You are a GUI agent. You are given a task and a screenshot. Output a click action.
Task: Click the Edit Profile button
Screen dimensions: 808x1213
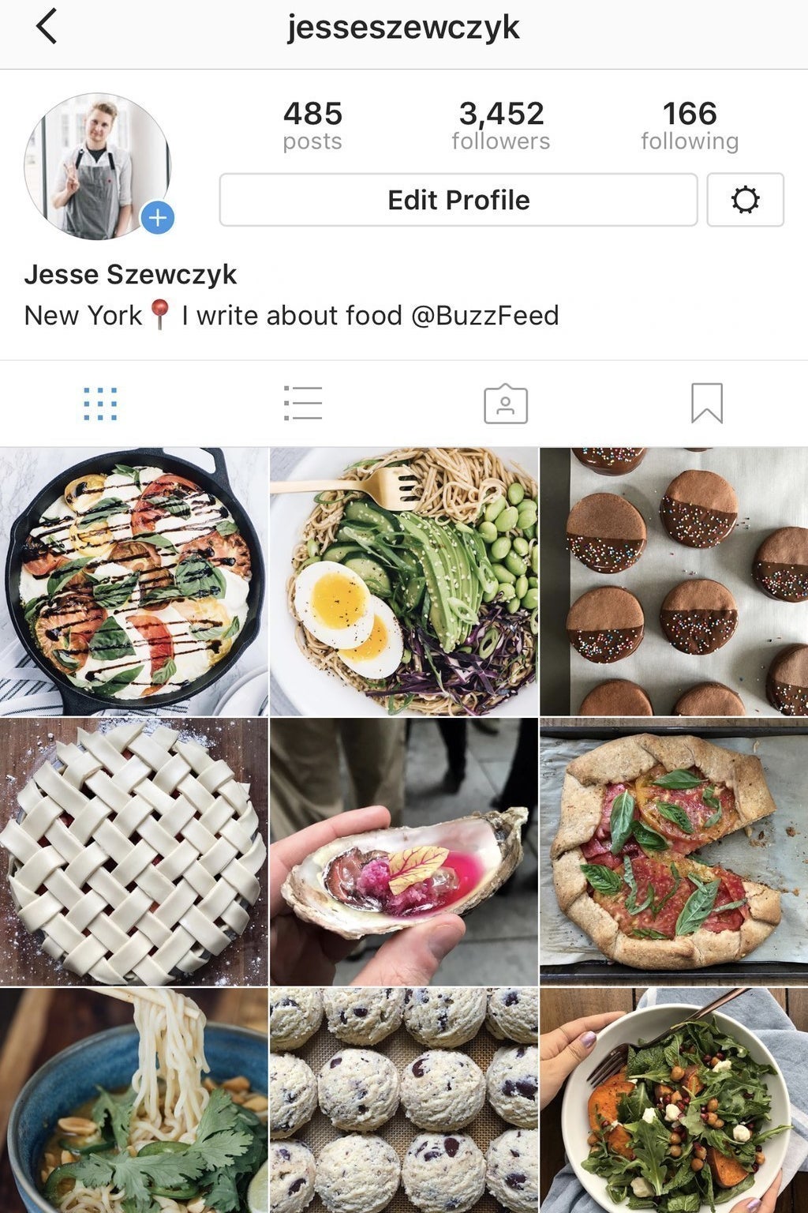[458, 200]
